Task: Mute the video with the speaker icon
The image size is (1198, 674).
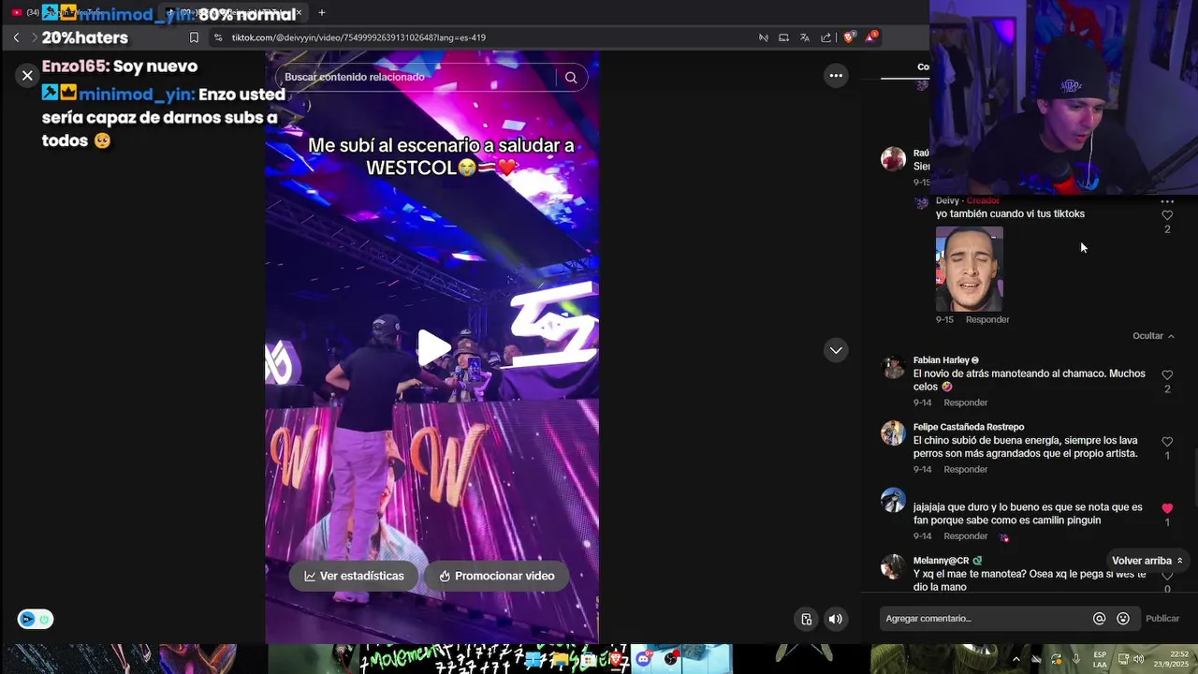Action: [x=836, y=619]
